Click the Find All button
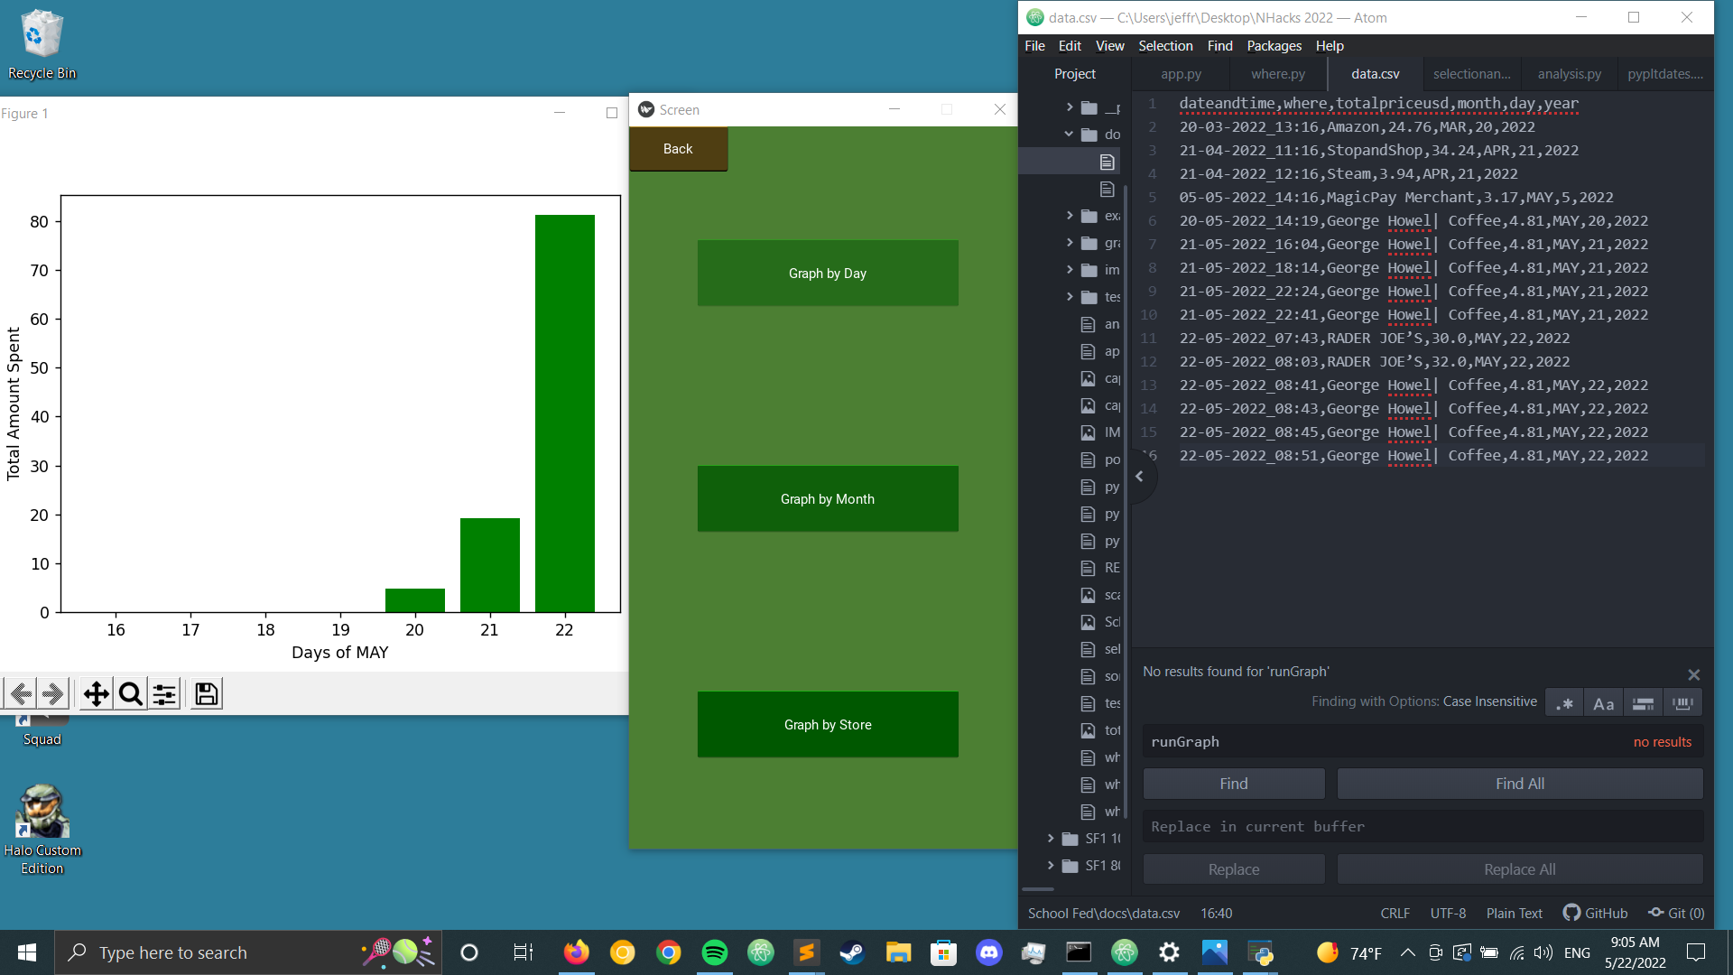 pos(1519,784)
